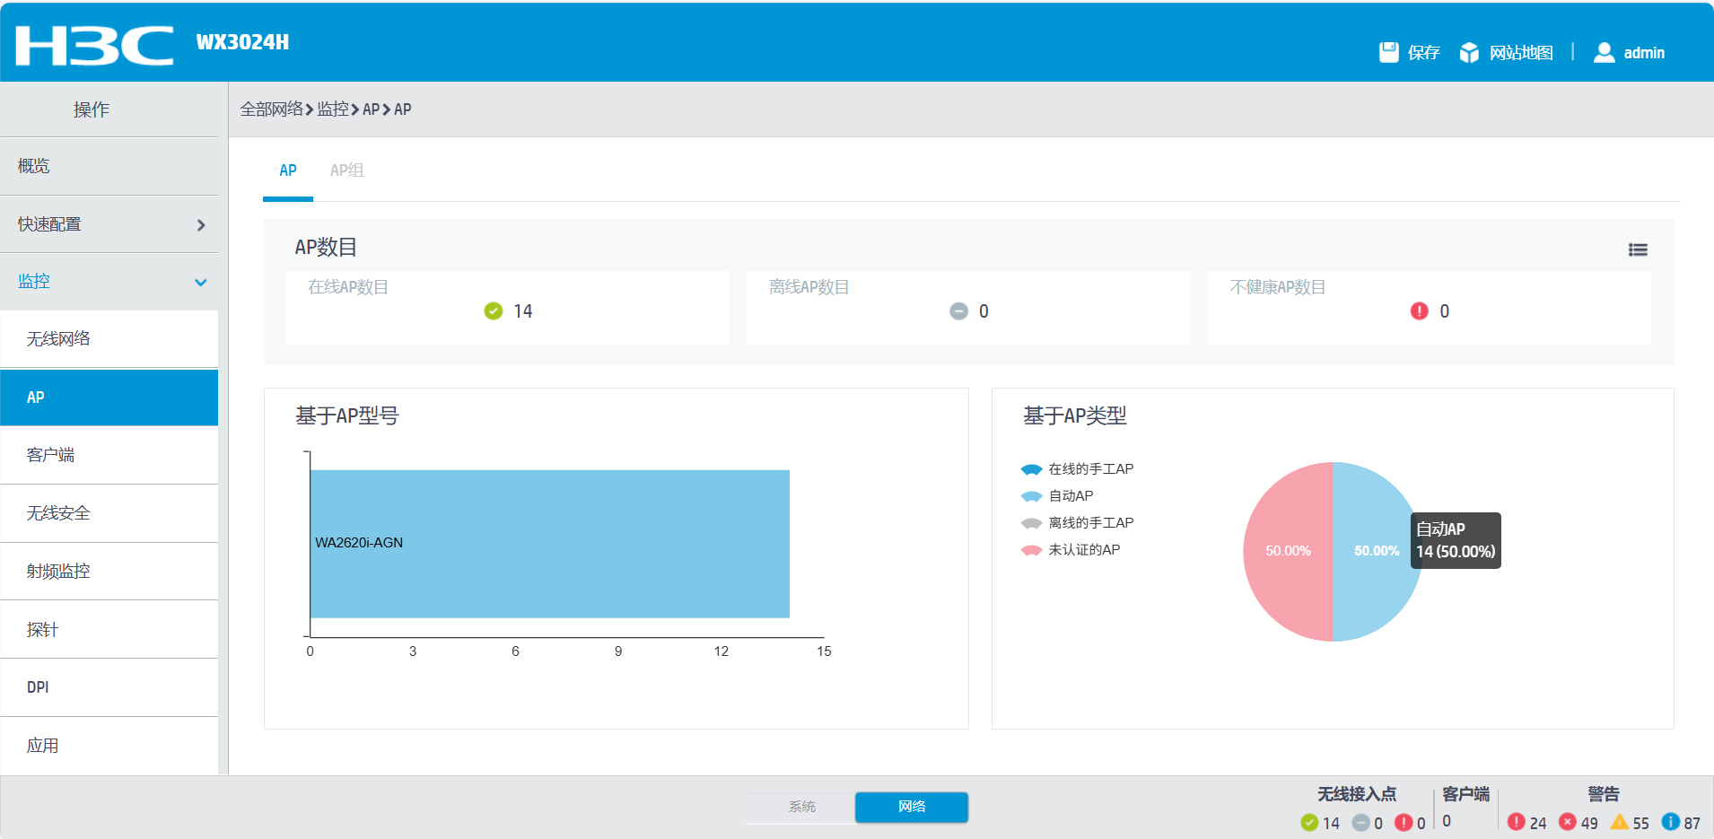Click the red unhealthy icon under 无线接入点 in the status bar
1714x839 pixels.
pyautogui.click(x=1404, y=823)
